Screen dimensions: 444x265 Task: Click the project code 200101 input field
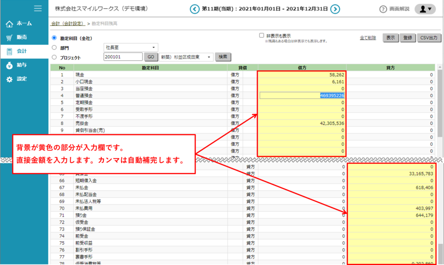(x=123, y=57)
